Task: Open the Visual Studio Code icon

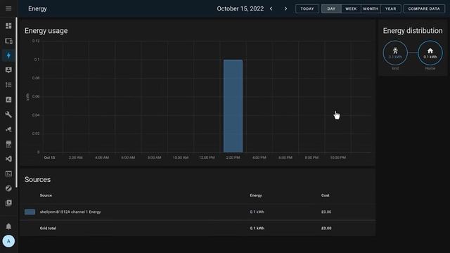Action: [8, 159]
